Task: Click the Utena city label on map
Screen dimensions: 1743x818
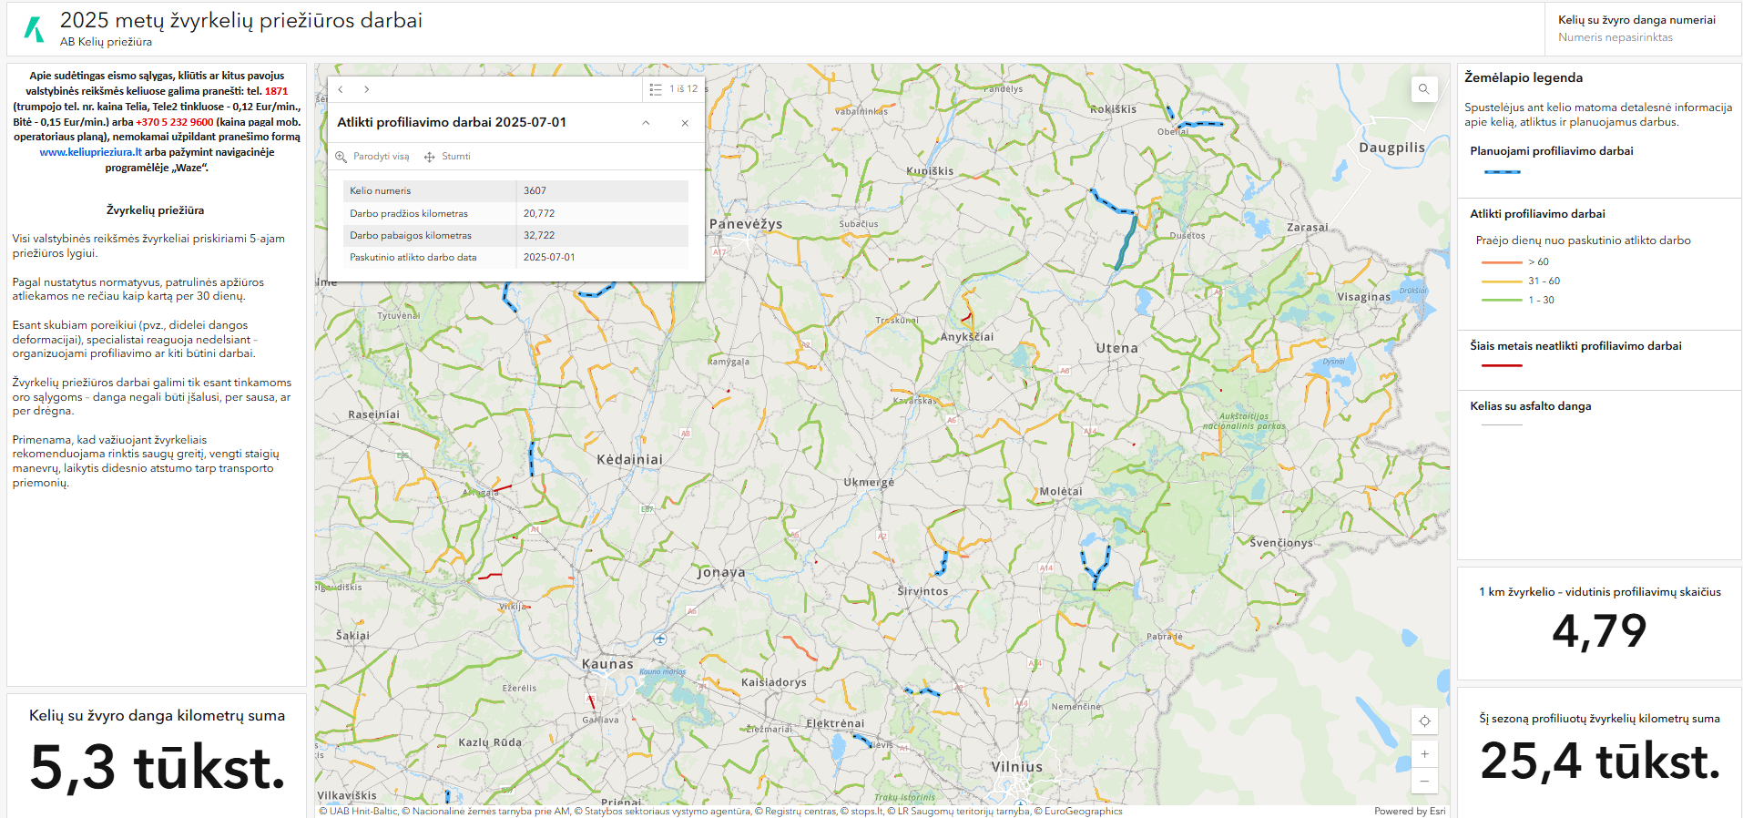Action: pyautogui.click(x=1116, y=348)
